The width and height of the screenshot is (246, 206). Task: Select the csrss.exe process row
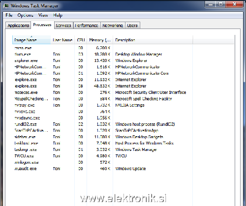click(x=123, y=48)
